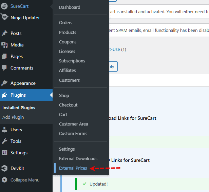
Task: Click the Comments speech bubble icon
Action: tap(4, 68)
